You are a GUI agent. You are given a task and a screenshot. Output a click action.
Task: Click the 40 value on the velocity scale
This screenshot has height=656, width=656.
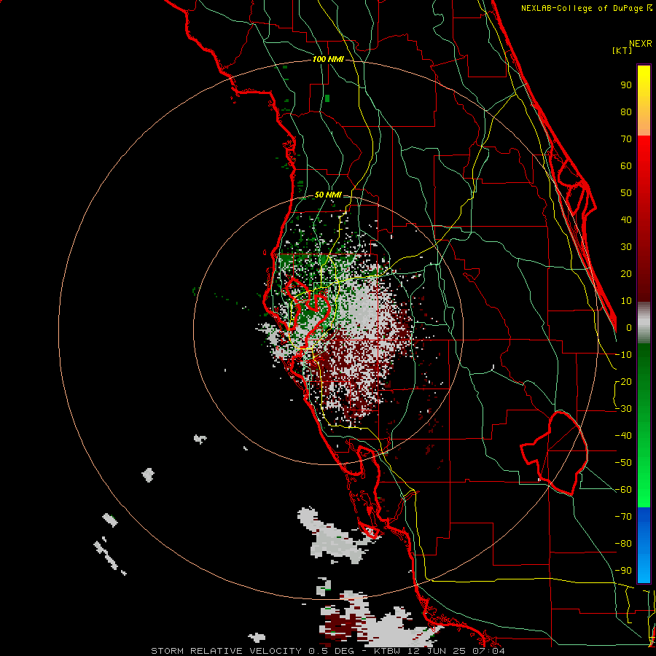tap(626, 219)
